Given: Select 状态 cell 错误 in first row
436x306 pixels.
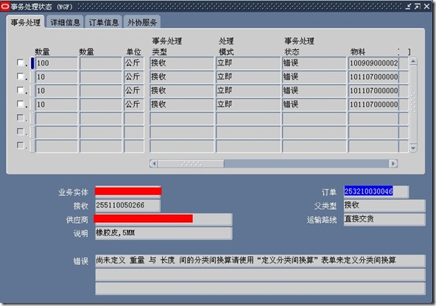Looking at the screenshot, I should tap(314, 63).
